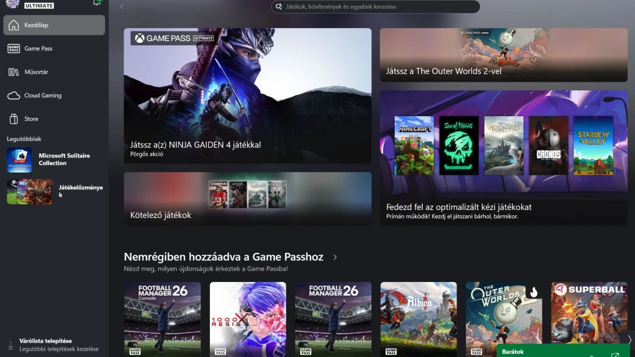Click the home icon in sidebar

click(13, 25)
